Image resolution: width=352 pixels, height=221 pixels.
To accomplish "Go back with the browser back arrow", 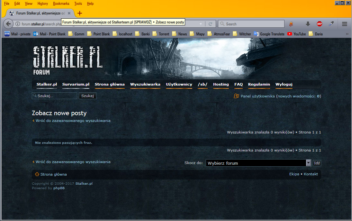I will (x=8, y=24).
